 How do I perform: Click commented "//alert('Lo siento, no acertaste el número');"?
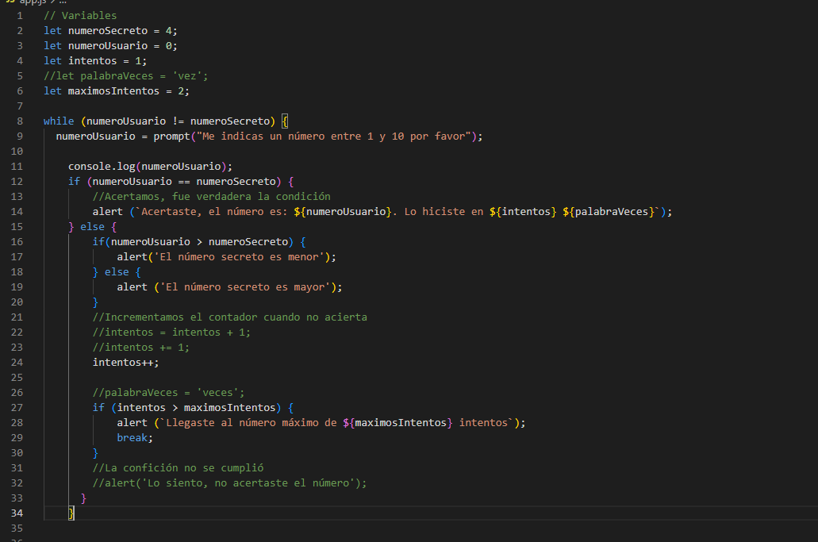click(x=229, y=483)
